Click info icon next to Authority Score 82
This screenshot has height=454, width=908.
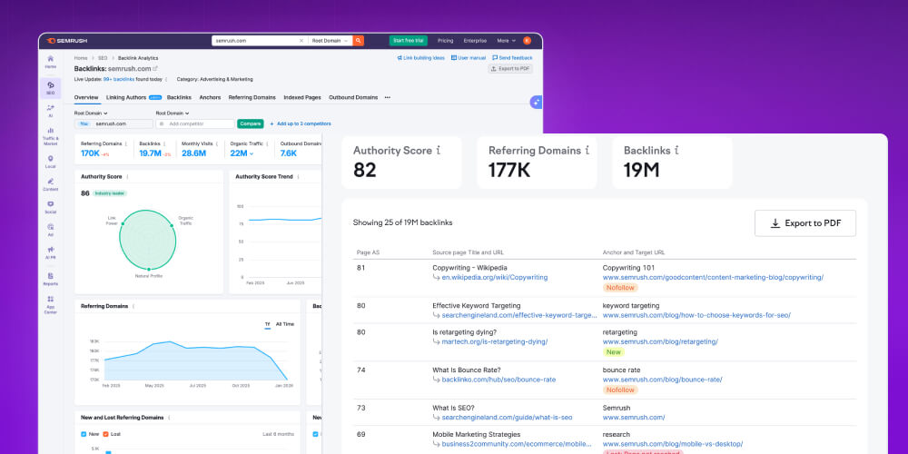[x=439, y=151]
